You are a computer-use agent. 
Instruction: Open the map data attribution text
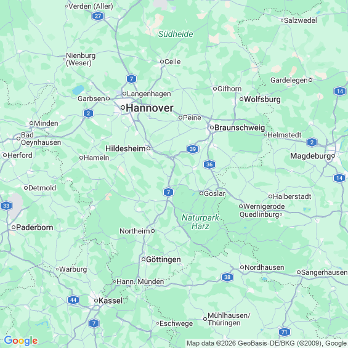pyautogui.click(x=267, y=343)
